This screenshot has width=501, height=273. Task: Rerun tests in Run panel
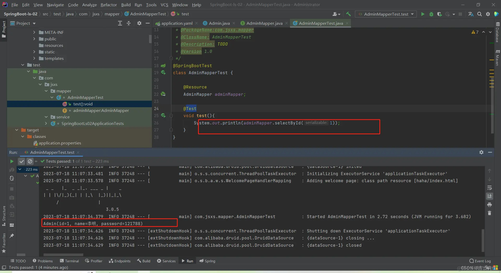pyautogui.click(x=12, y=161)
